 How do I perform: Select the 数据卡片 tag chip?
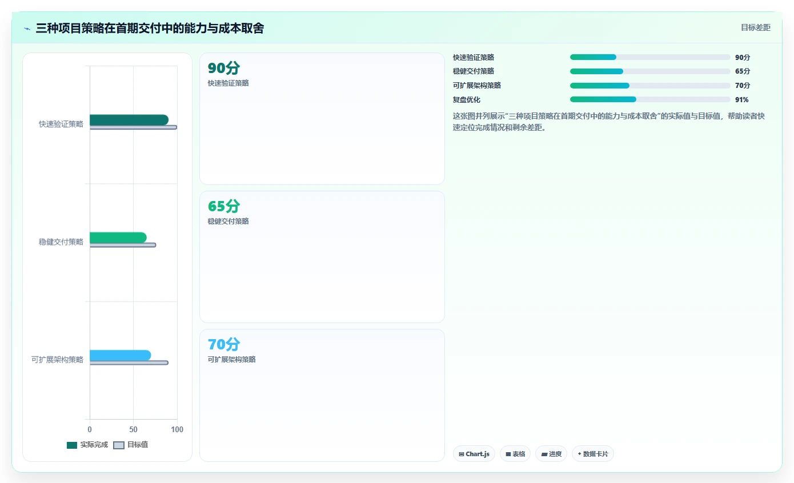593,454
